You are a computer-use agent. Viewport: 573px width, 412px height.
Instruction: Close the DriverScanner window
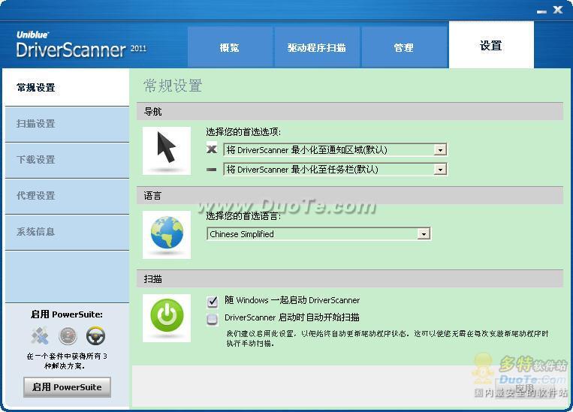coord(558,10)
